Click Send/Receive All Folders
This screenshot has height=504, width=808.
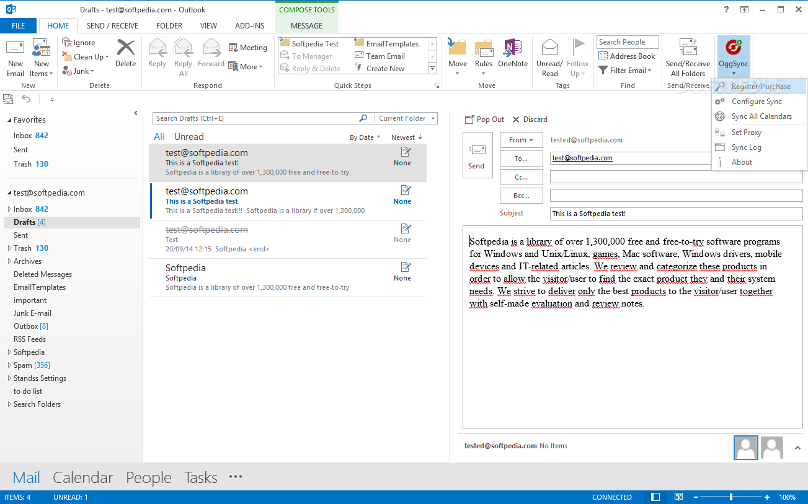(x=688, y=58)
